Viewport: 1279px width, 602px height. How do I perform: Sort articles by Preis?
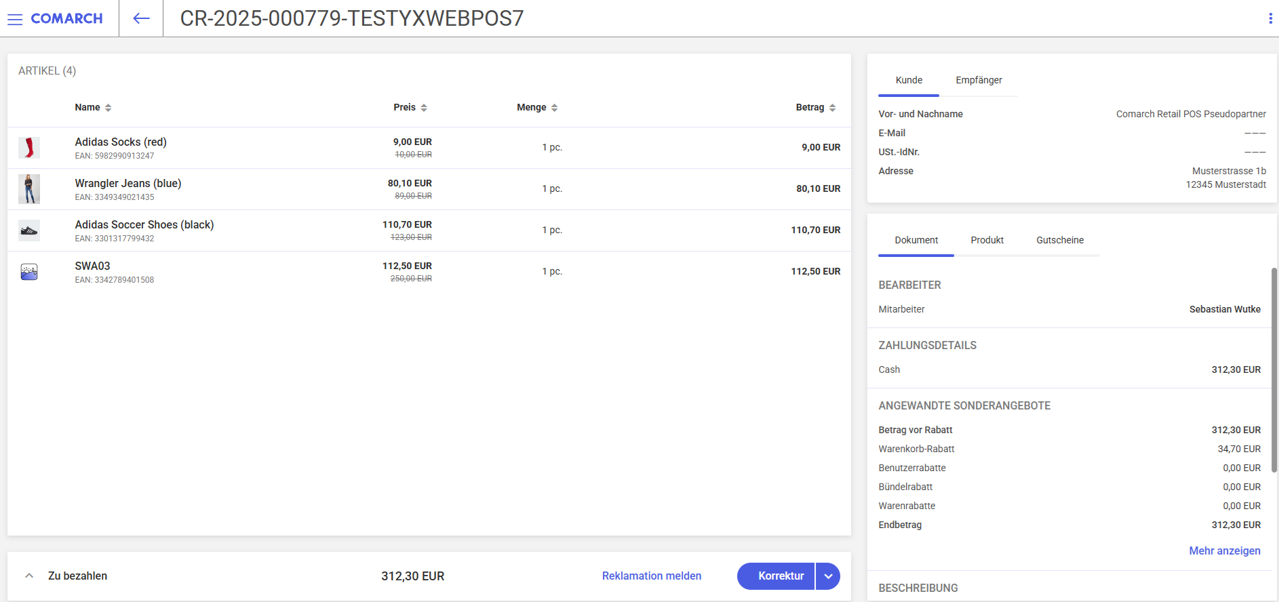coord(410,107)
